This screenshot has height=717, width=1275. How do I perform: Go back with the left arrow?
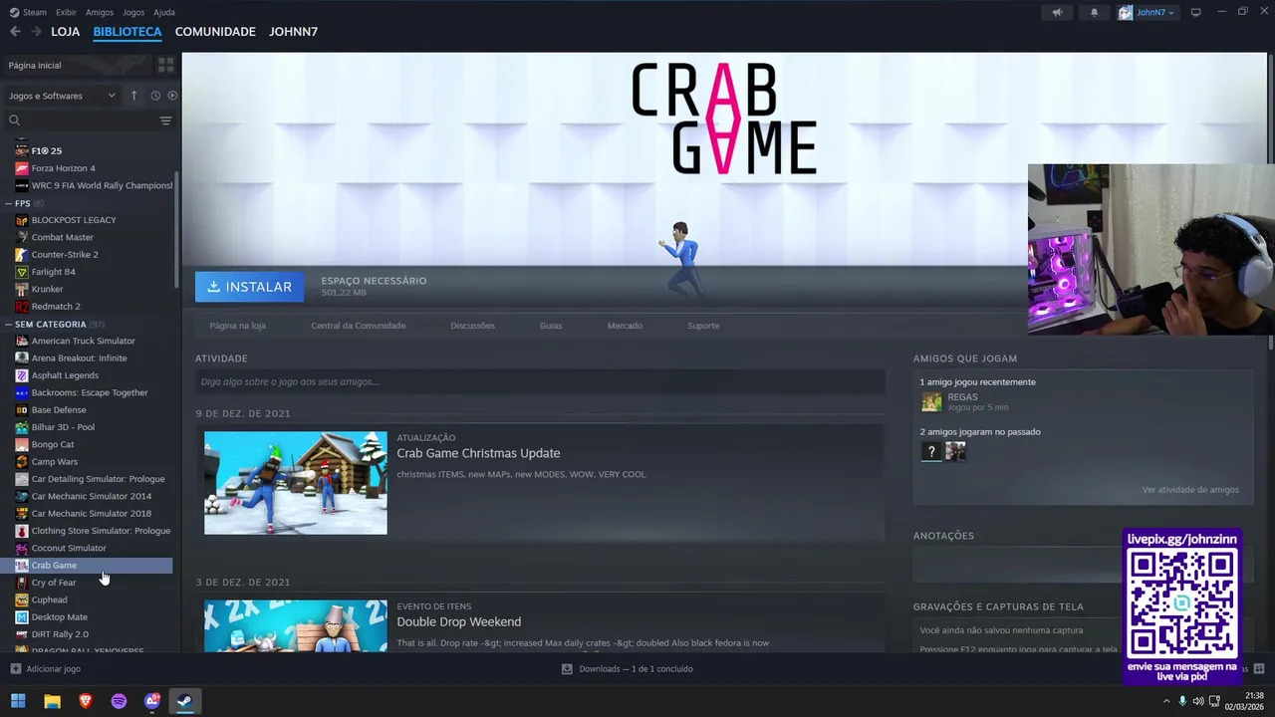point(15,32)
